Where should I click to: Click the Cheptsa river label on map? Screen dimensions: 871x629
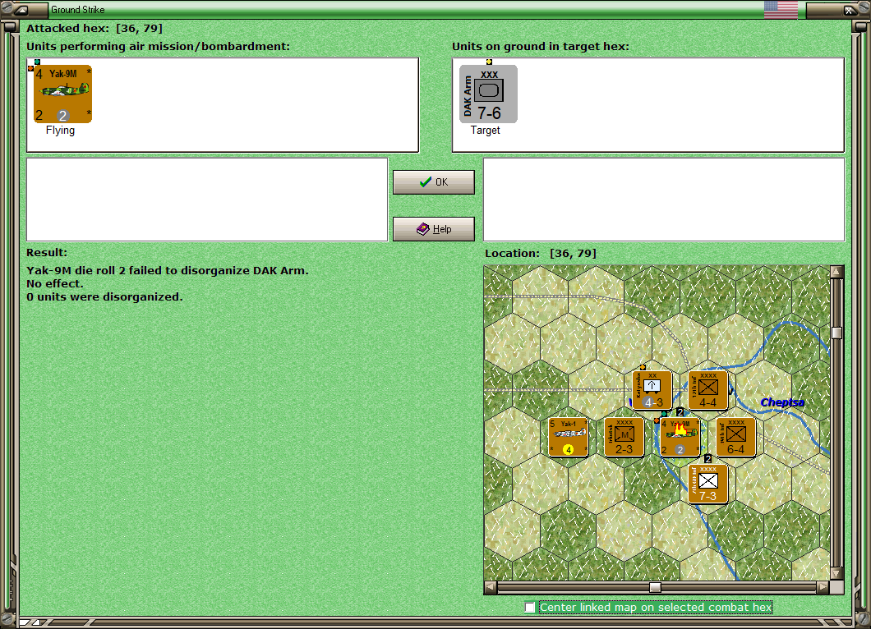click(x=782, y=402)
